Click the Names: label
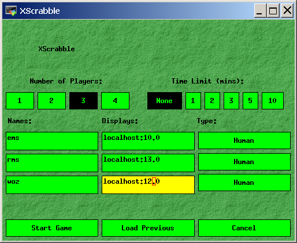The image size is (297, 243). [x=20, y=121]
